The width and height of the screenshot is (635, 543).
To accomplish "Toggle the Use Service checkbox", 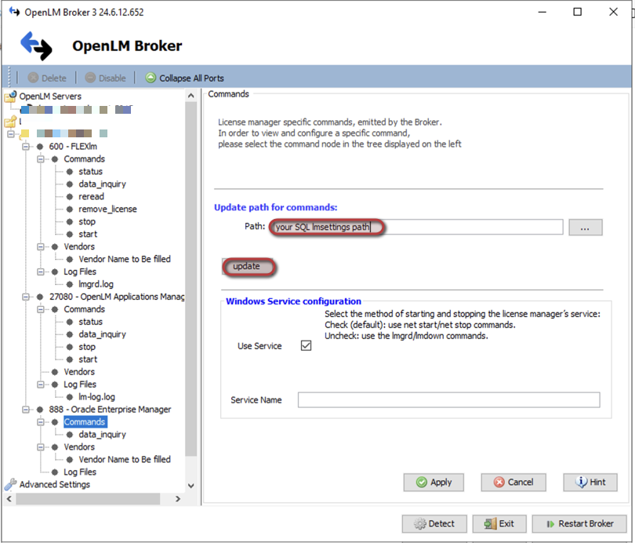I will coord(307,346).
